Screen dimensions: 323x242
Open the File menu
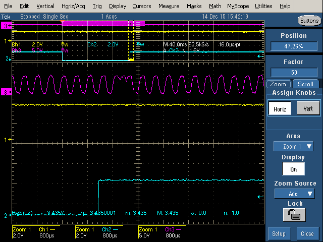click(x=8, y=7)
